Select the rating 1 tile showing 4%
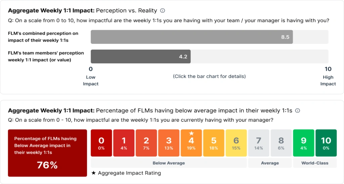344x184 pixels. [x=124, y=143]
